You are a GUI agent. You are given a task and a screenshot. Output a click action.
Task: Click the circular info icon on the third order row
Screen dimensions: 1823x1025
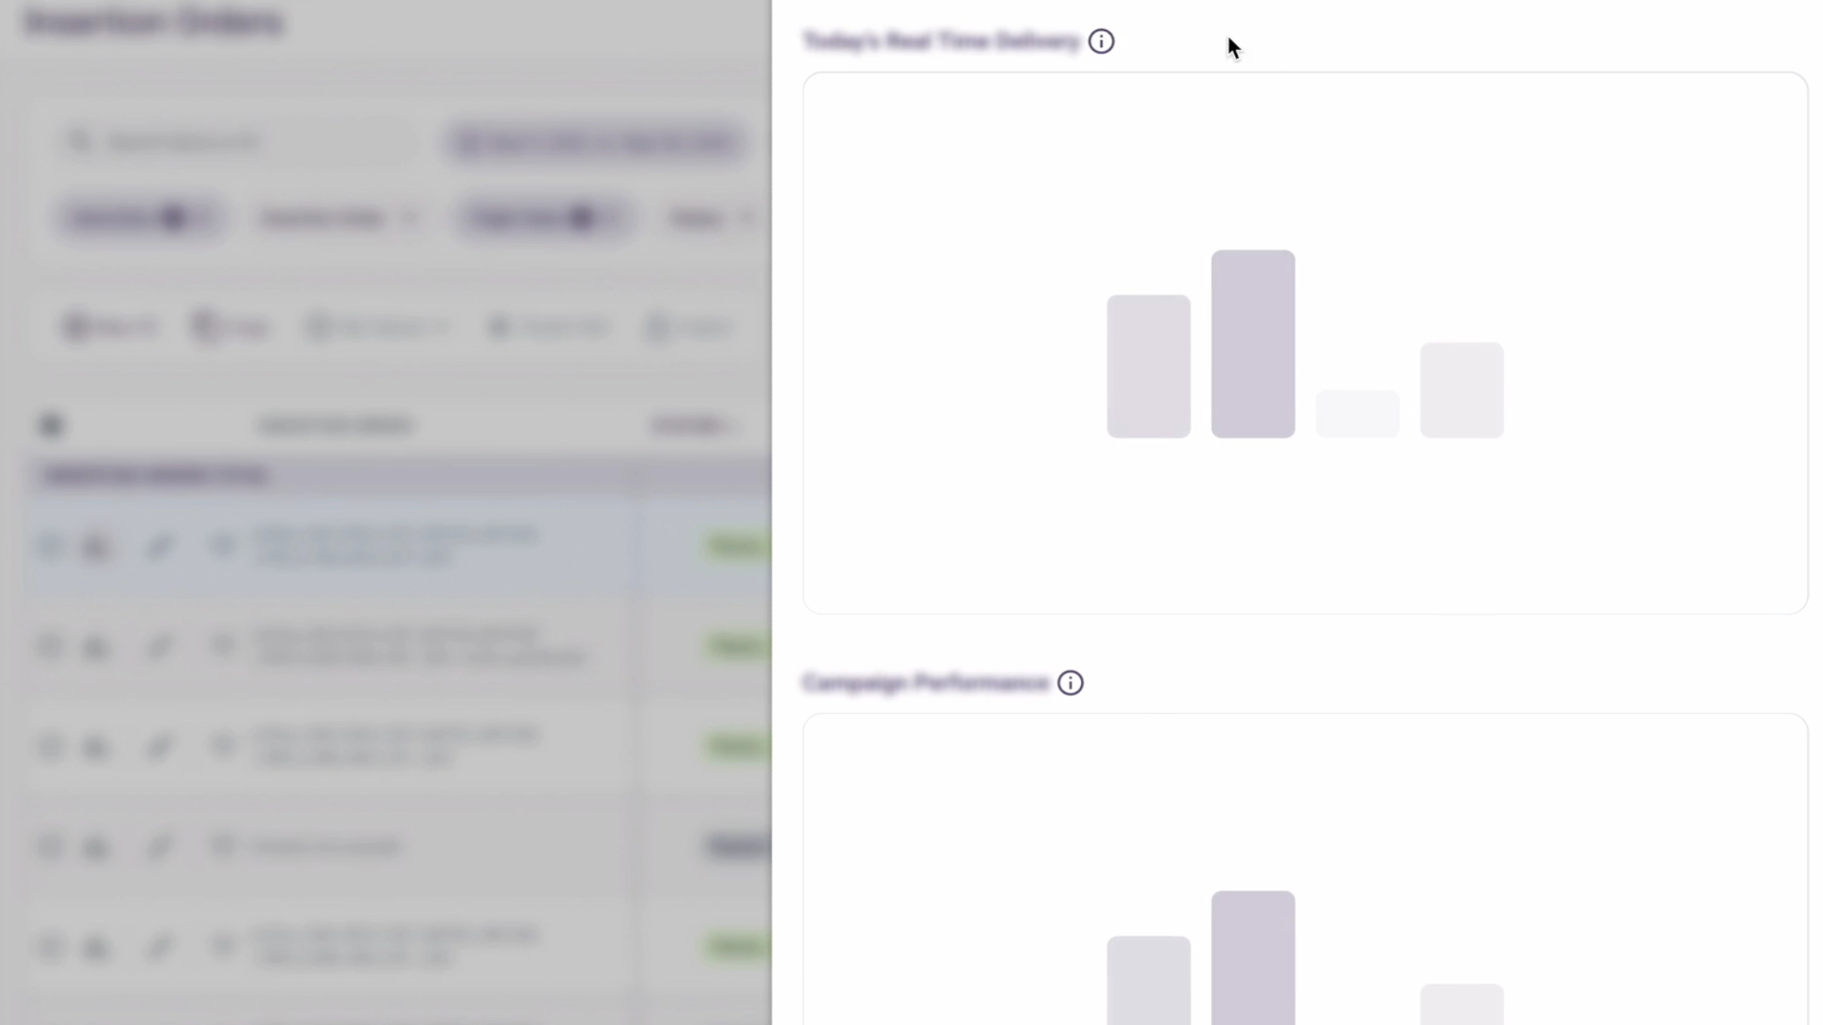(52, 746)
